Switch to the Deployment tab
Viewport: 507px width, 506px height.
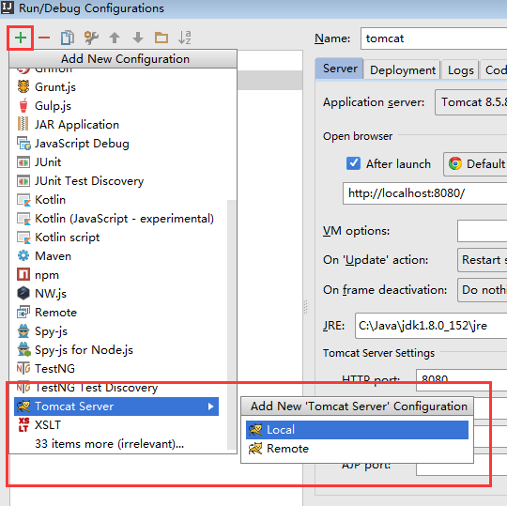point(403,69)
